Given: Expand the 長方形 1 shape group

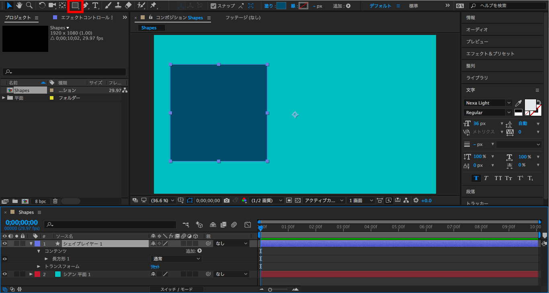Looking at the screenshot, I should pyautogui.click(x=46, y=258).
